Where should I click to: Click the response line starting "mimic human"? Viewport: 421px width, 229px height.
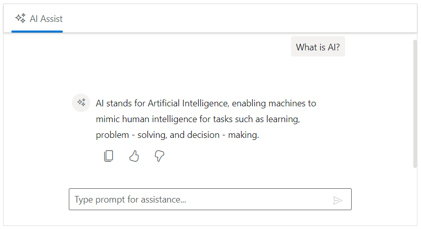(x=197, y=120)
